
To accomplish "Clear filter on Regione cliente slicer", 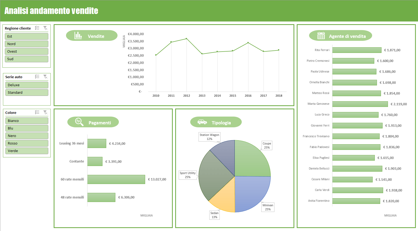I will pos(45,28).
